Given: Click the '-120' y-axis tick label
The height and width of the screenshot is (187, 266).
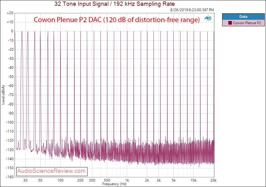Looking at the screenshot, I should point(10,140).
